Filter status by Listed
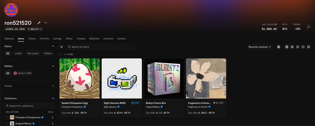The width and height of the screenshot is (315, 126). point(18,53)
